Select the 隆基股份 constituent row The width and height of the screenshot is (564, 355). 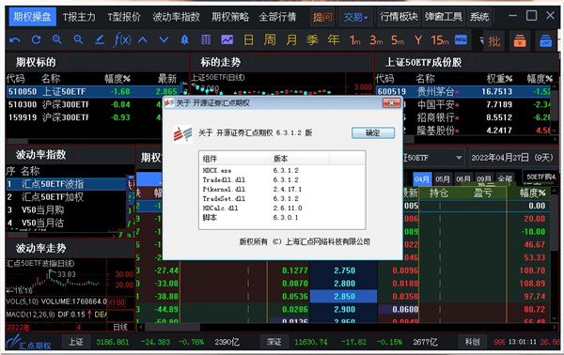(x=478, y=130)
